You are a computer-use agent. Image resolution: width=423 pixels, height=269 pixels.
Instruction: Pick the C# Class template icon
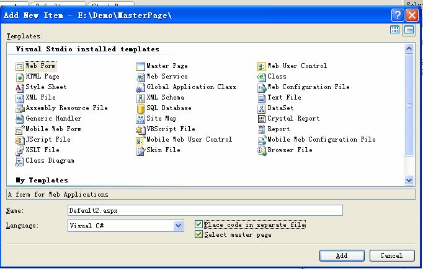[261, 77]
